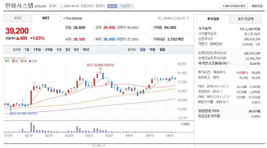The height and width of the screenshot is (148, 267).
Task: Select the 주봉 candle chart
Action: coord(152,49)
